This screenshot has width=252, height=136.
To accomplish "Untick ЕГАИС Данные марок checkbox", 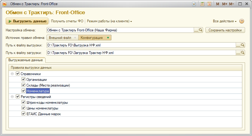I will pos(23,114).
